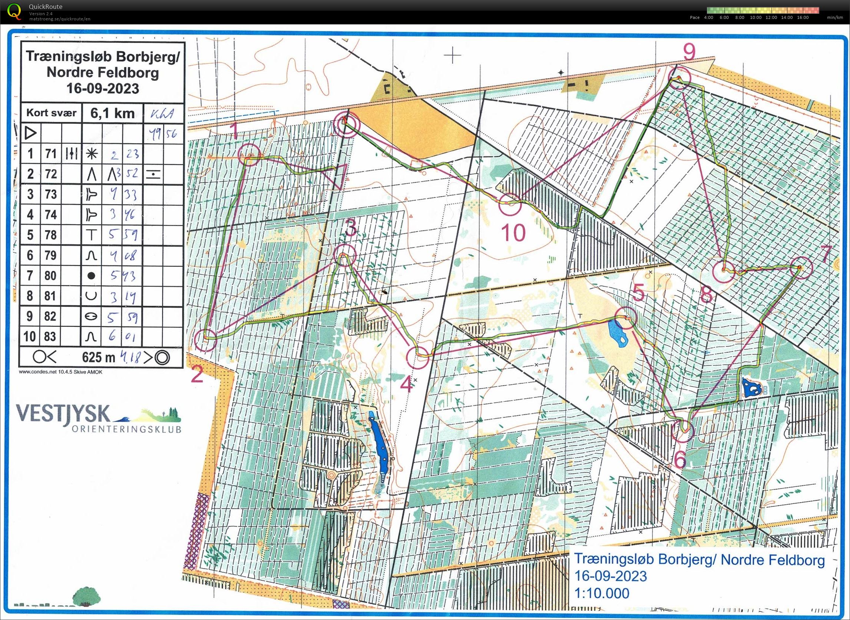Click the Vestjysk Orienteringsklub logo
Screen dimensions: 850x620
click(x=99, y=418)
